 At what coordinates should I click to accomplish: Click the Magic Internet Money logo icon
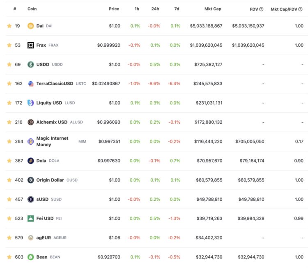[30, 141]
